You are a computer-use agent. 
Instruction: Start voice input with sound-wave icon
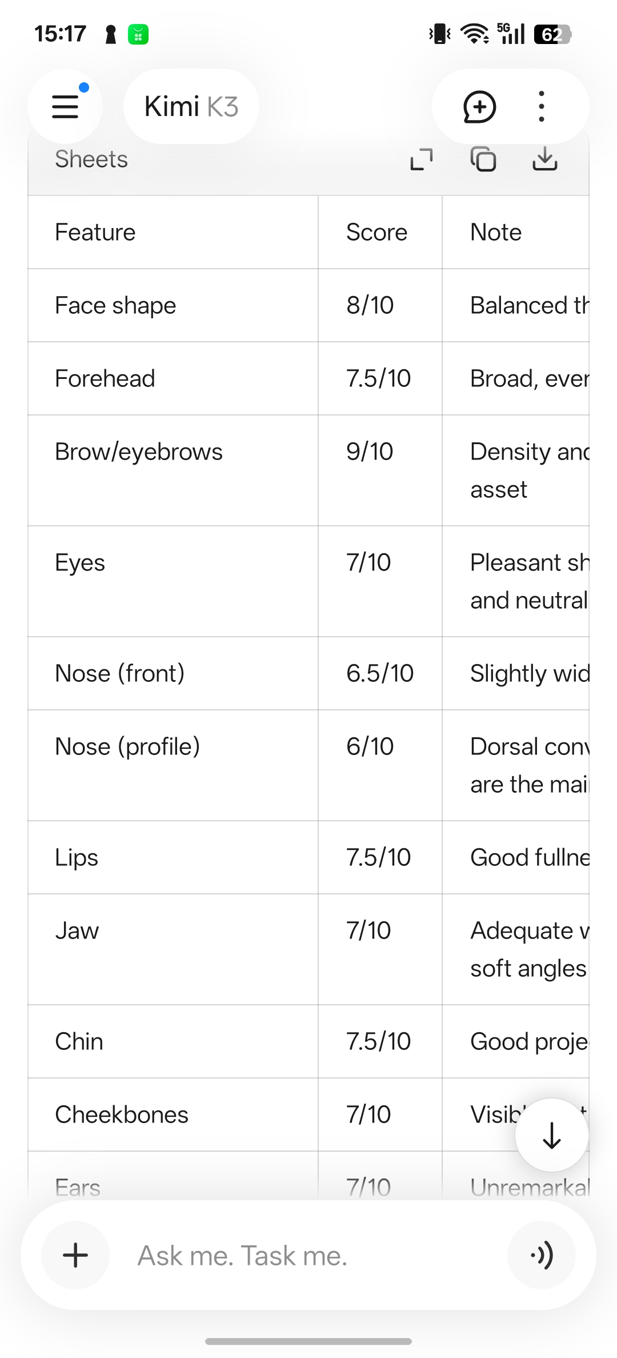542,1255
